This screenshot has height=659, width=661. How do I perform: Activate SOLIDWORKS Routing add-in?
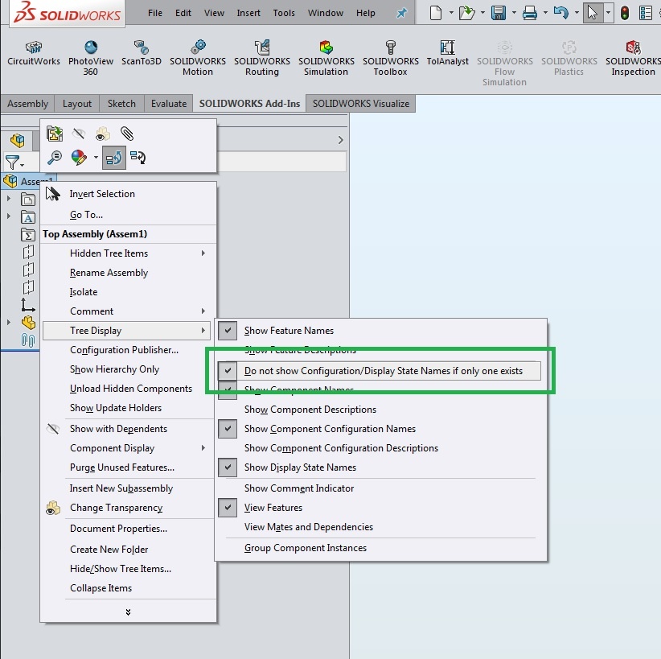262,58
